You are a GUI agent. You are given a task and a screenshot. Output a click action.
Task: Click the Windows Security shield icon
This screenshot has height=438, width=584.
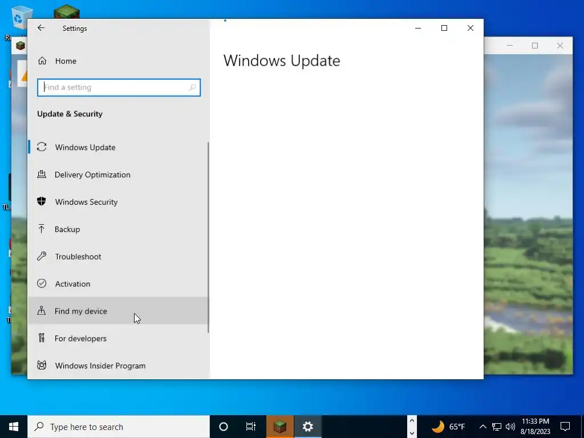pyautogui.click(x=41, y=201)
